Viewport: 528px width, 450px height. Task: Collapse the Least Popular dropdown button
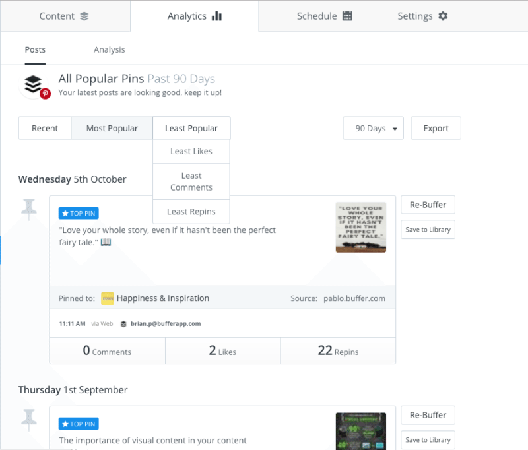191,128
